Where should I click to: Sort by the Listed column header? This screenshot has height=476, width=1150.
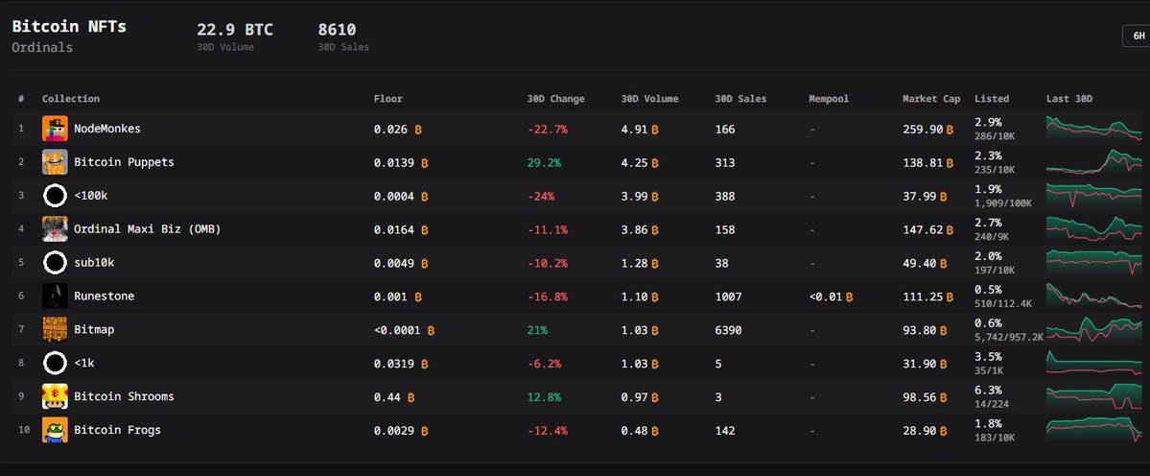pyautogui.click(x=992, y=98)
